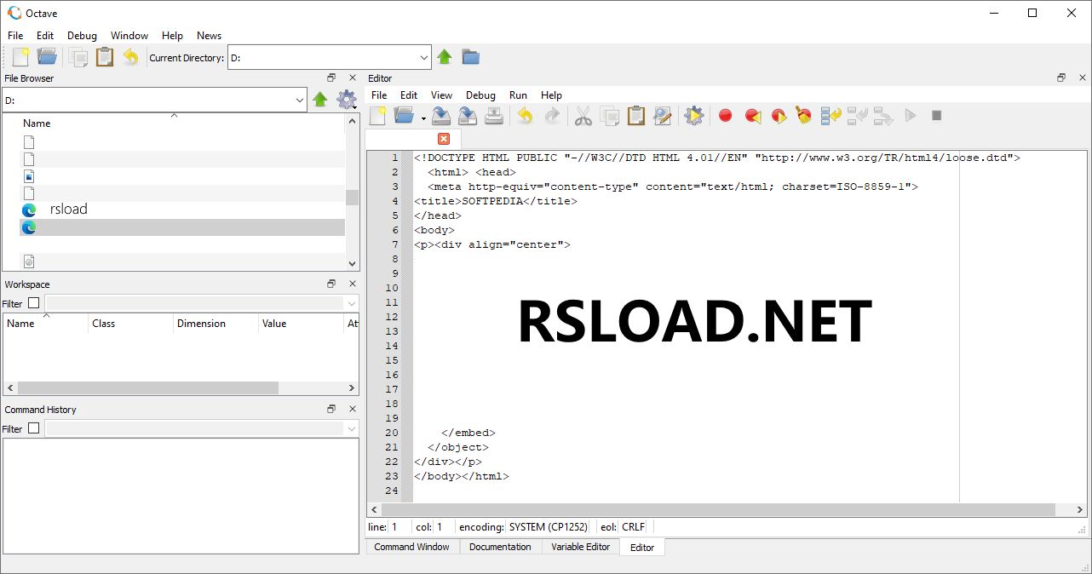
Task: Expand the recent files arrow beside Open
Action: click(x=423, y=117)
